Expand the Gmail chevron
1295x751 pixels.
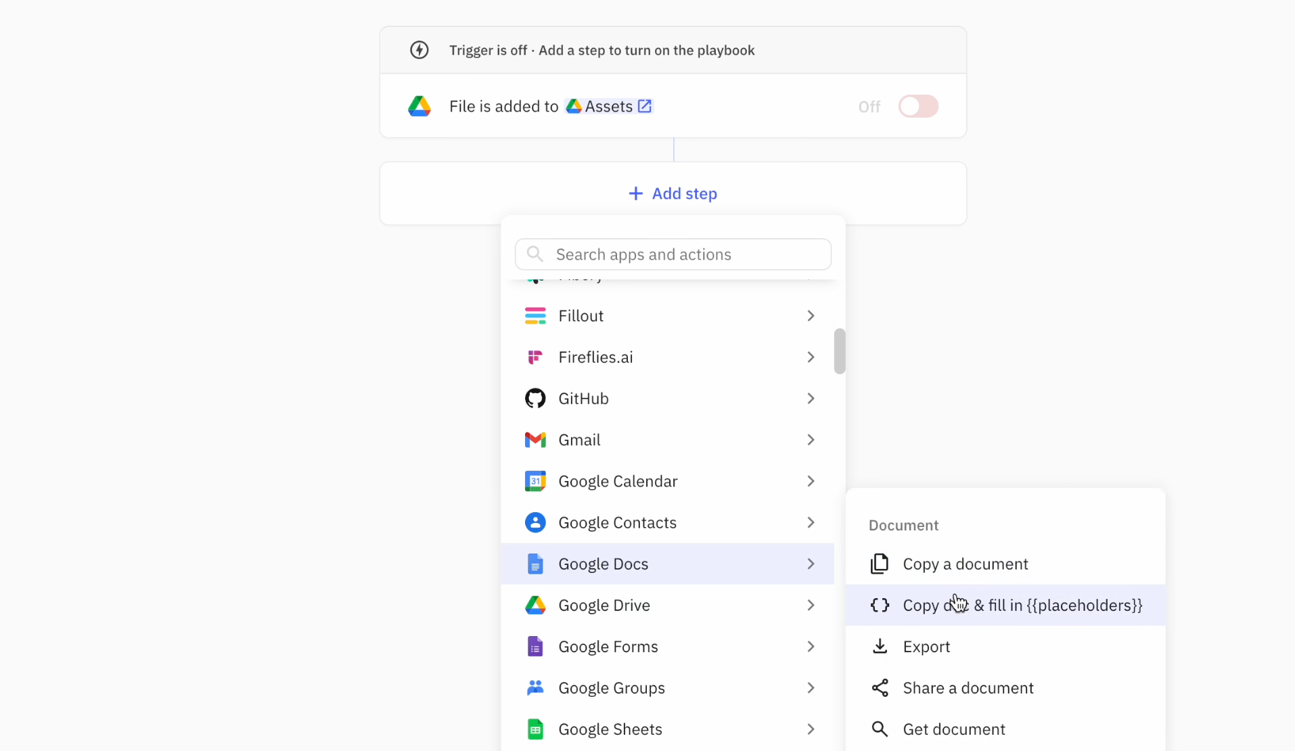(x=811, y=440)
